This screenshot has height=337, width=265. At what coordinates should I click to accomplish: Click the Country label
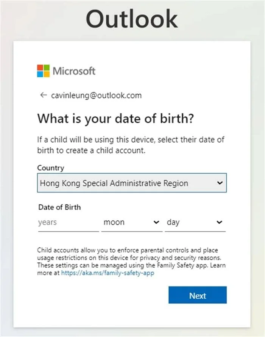coord(51,168)
